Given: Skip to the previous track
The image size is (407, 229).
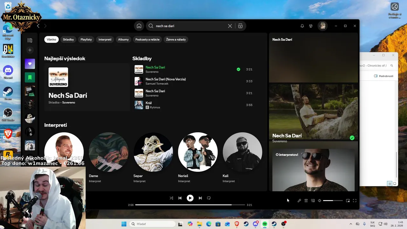Looking at the screenshot, I should tap(180, 198).
